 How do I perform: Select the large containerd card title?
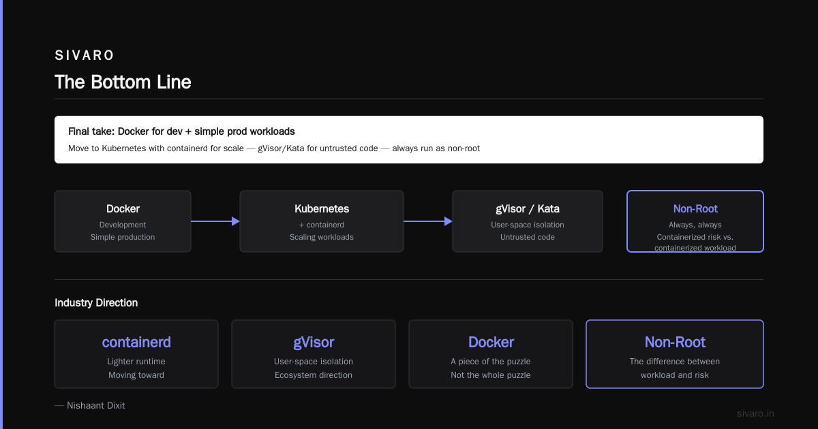(x=136, y=342)
